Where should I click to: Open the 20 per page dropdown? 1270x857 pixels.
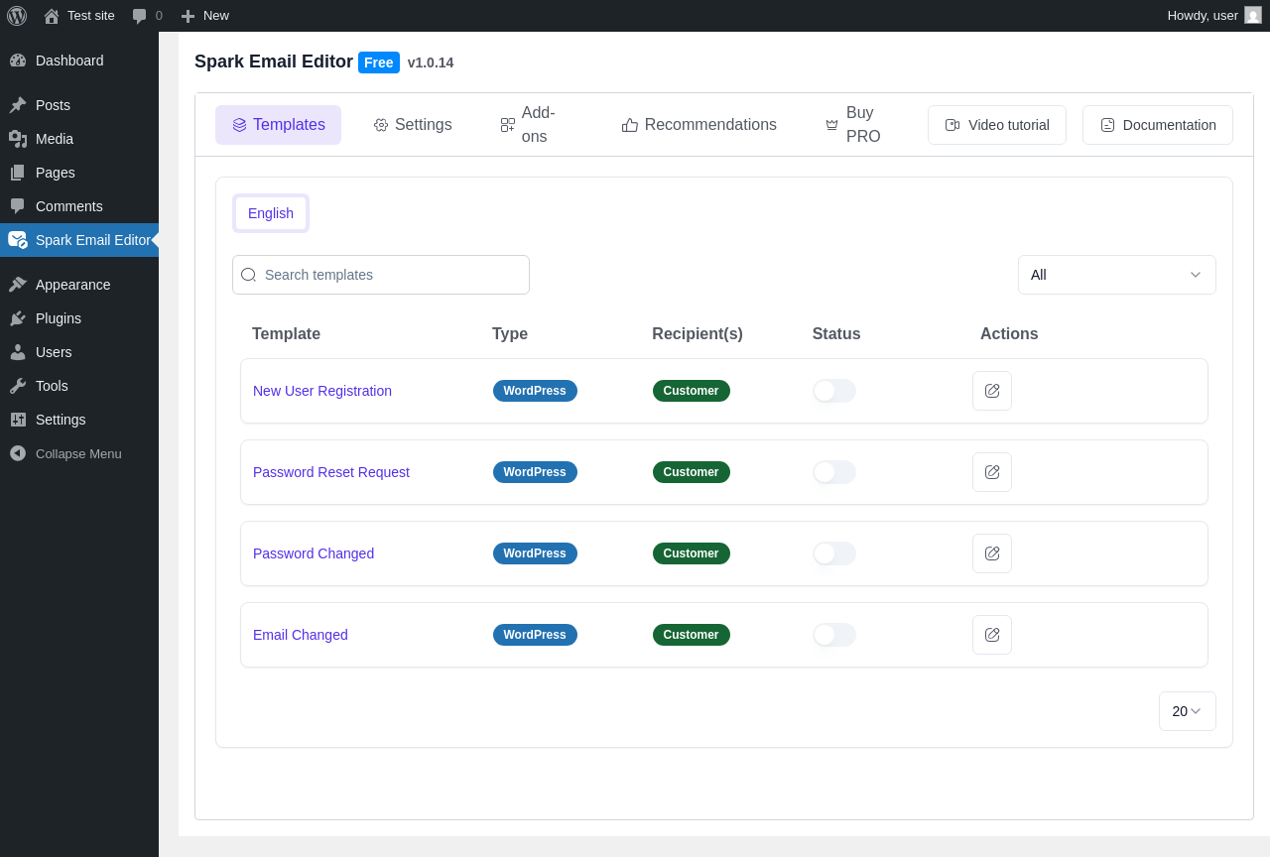[1187, 711]
